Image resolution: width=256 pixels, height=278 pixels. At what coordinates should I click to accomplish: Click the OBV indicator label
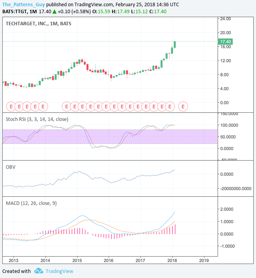coord(10,167)
